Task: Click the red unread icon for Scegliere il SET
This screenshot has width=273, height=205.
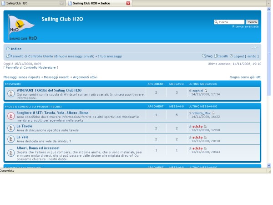Action: tap(10, 116)
